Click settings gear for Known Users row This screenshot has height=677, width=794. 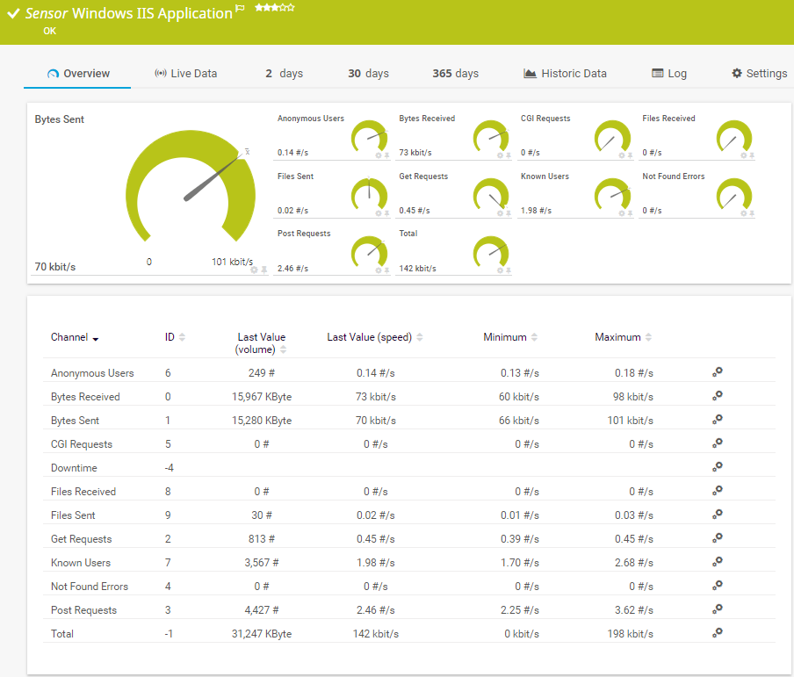(717, 562)
